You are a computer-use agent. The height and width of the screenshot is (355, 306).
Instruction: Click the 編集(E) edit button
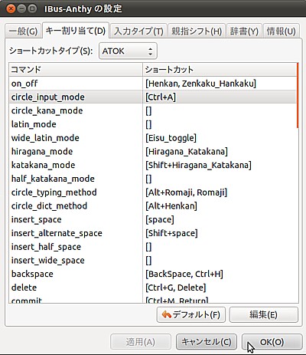coord(264,314)
